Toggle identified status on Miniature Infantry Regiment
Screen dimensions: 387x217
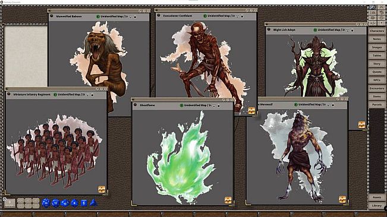(55, 94)
